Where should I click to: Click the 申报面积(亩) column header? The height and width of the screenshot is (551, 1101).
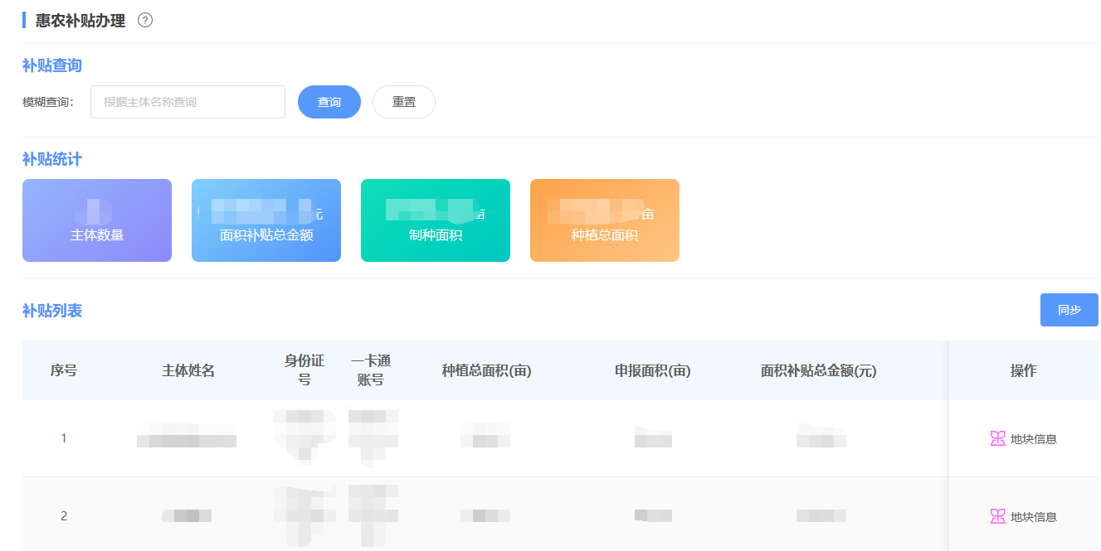pyautogui.click(x=653, y=370)
